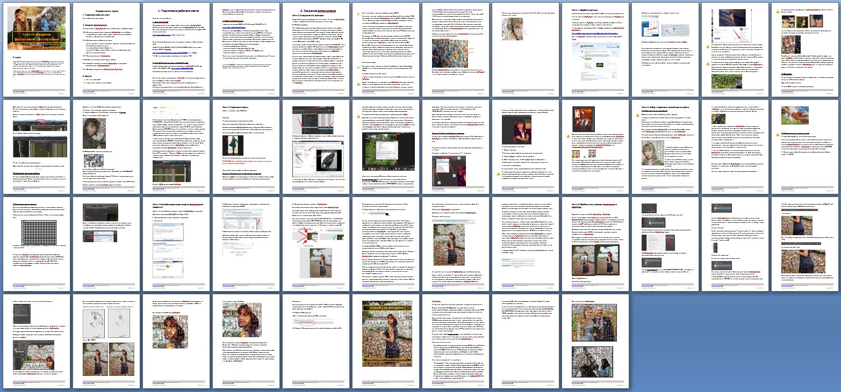
Task: Click the "1. Подготовка рабочего места" heading
Action: point(177,11)
